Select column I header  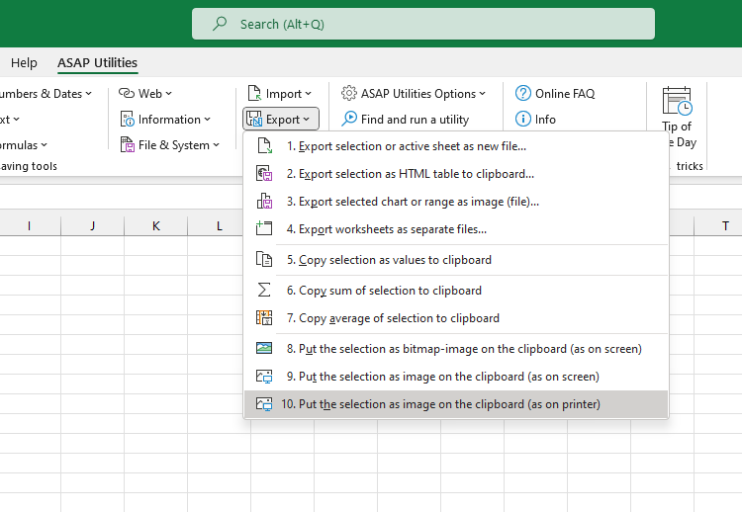[x=30, y=226]
